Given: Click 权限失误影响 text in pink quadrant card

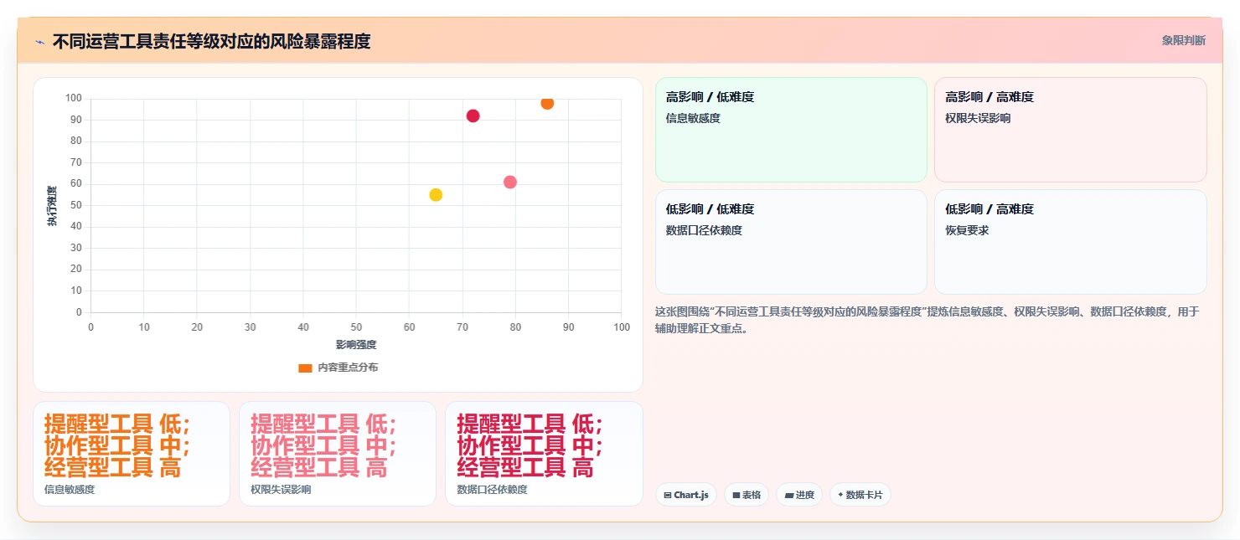Looking at the screenshot, I should point(978,118).
